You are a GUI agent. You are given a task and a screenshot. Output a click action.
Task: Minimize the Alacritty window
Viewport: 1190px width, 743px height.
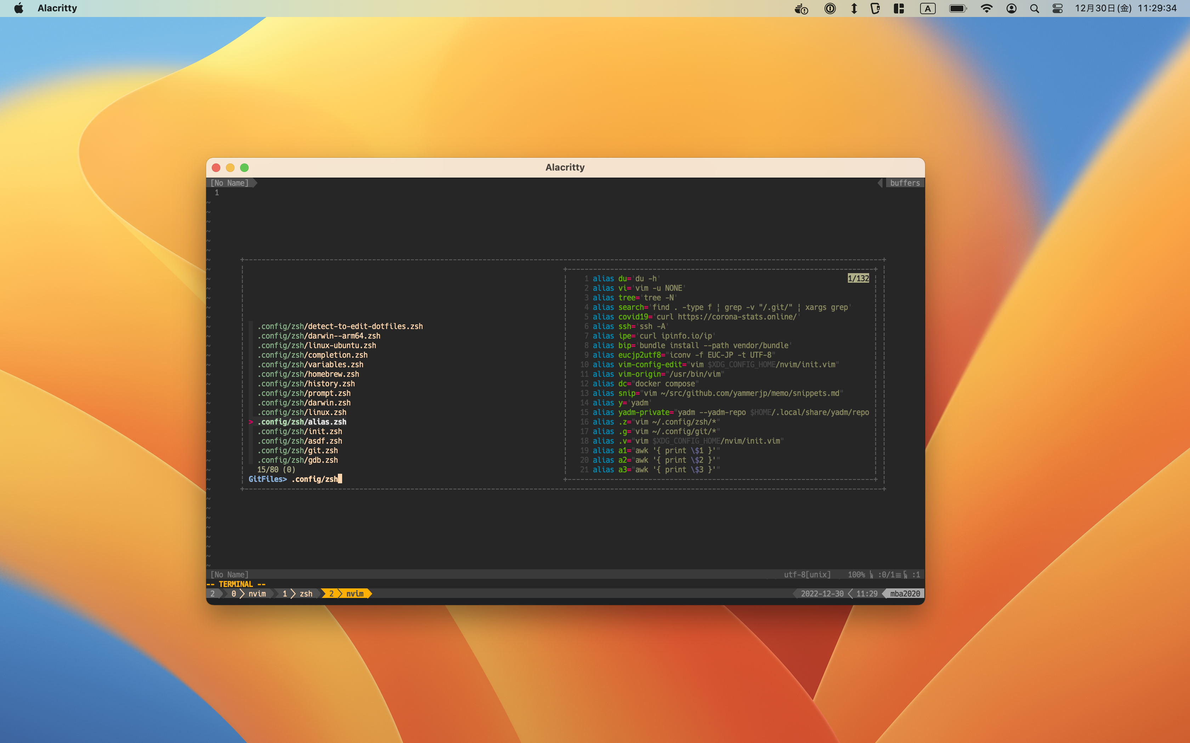(230, 168)
